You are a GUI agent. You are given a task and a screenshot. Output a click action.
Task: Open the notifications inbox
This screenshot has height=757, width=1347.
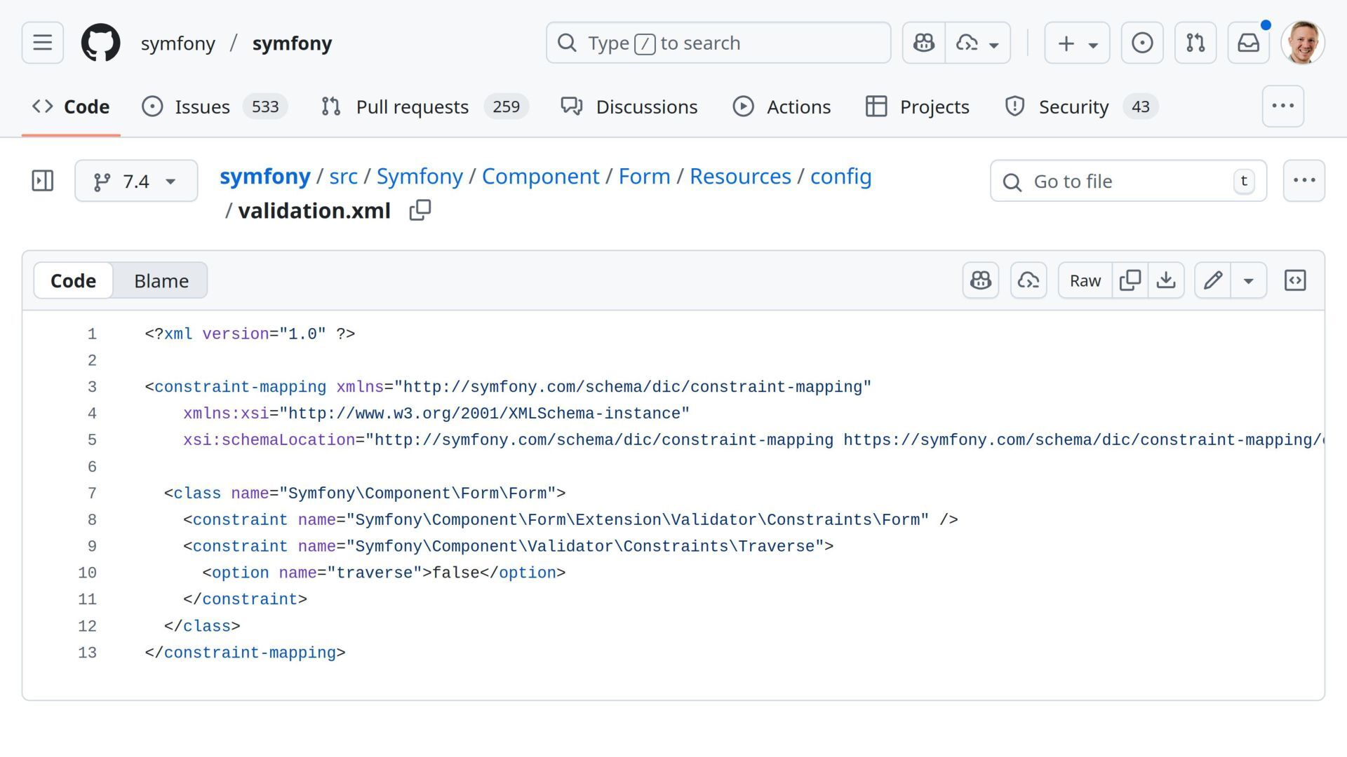(1248, 43)
